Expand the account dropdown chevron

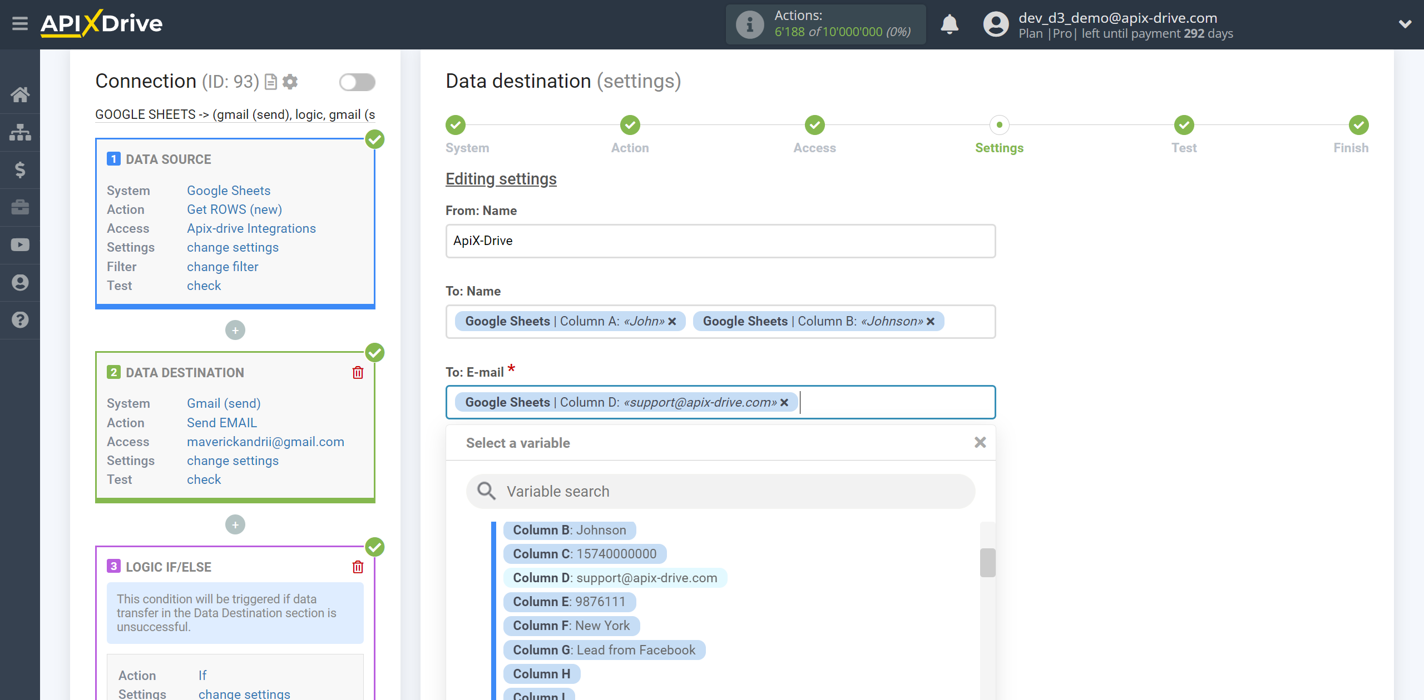click(x=1405, y=24)
